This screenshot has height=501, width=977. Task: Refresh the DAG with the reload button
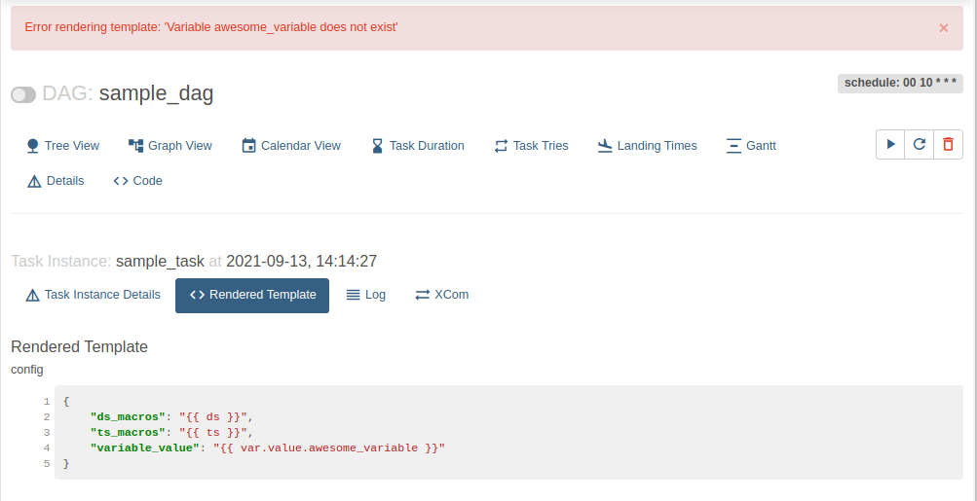pos(920,144)
